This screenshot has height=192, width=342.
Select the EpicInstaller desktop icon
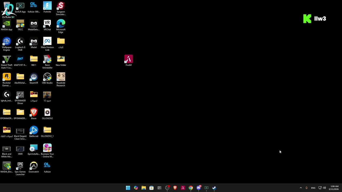[34, 150]
